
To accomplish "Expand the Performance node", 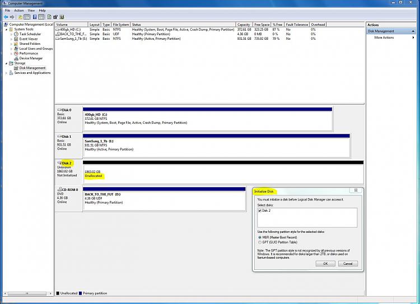I will tap(12, 54).
